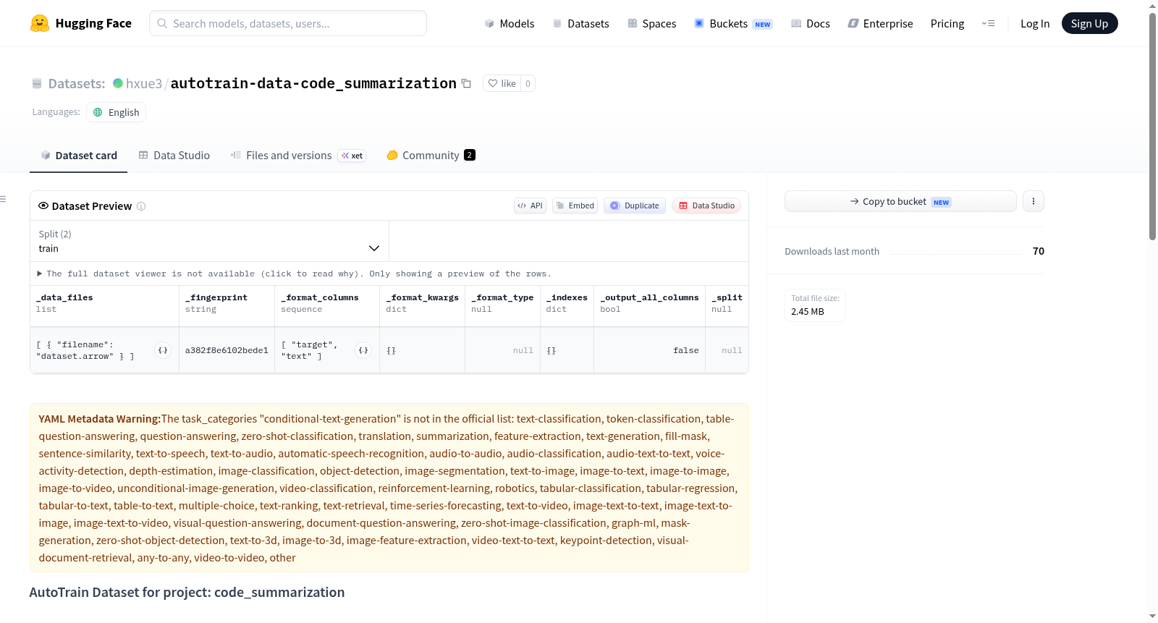Image resolution: width=1158 pixels, height=623 pixels.
Task: Open Pricing page
Action: click(947, 23)
